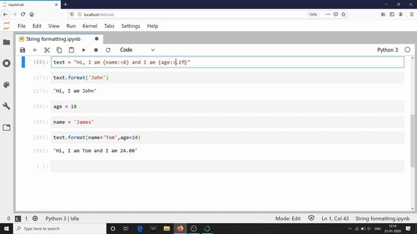Restart the kernel icon
The height and width of the screenshot is (234, 417).
[108, 50]
